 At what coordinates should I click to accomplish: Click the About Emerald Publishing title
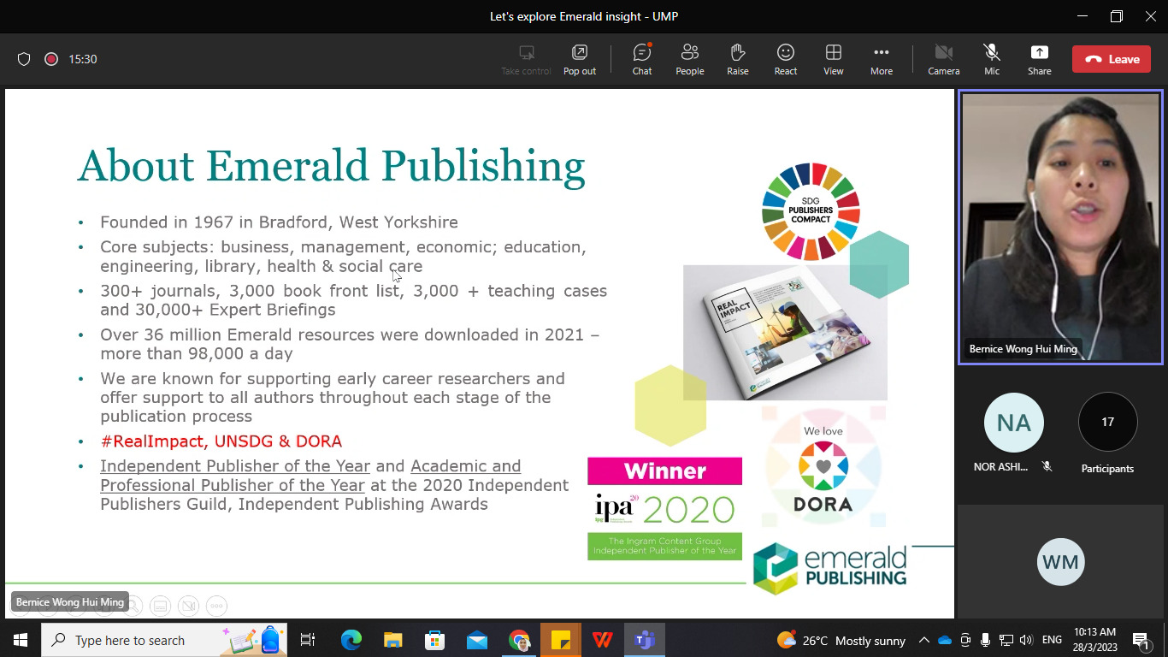[332, 167]
